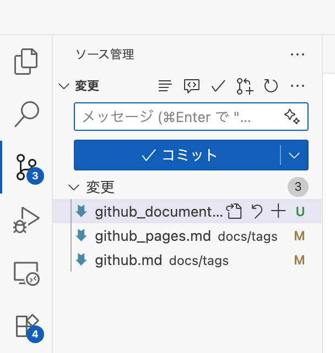Click the code review comment icon
The image size is (335, 353).
click(192, 86)
